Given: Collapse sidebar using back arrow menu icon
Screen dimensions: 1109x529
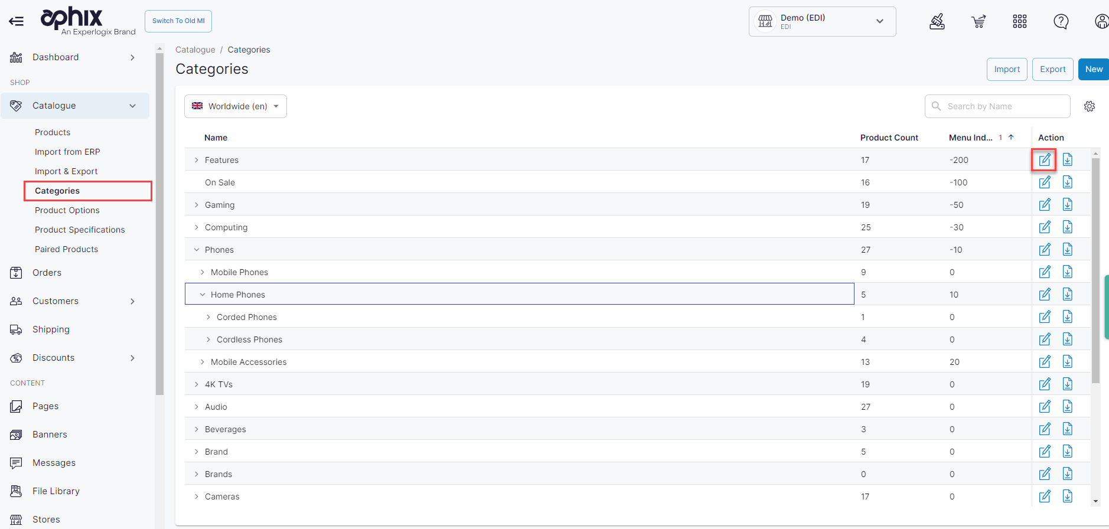Looking at the screenshot, I should coord(17,22).
